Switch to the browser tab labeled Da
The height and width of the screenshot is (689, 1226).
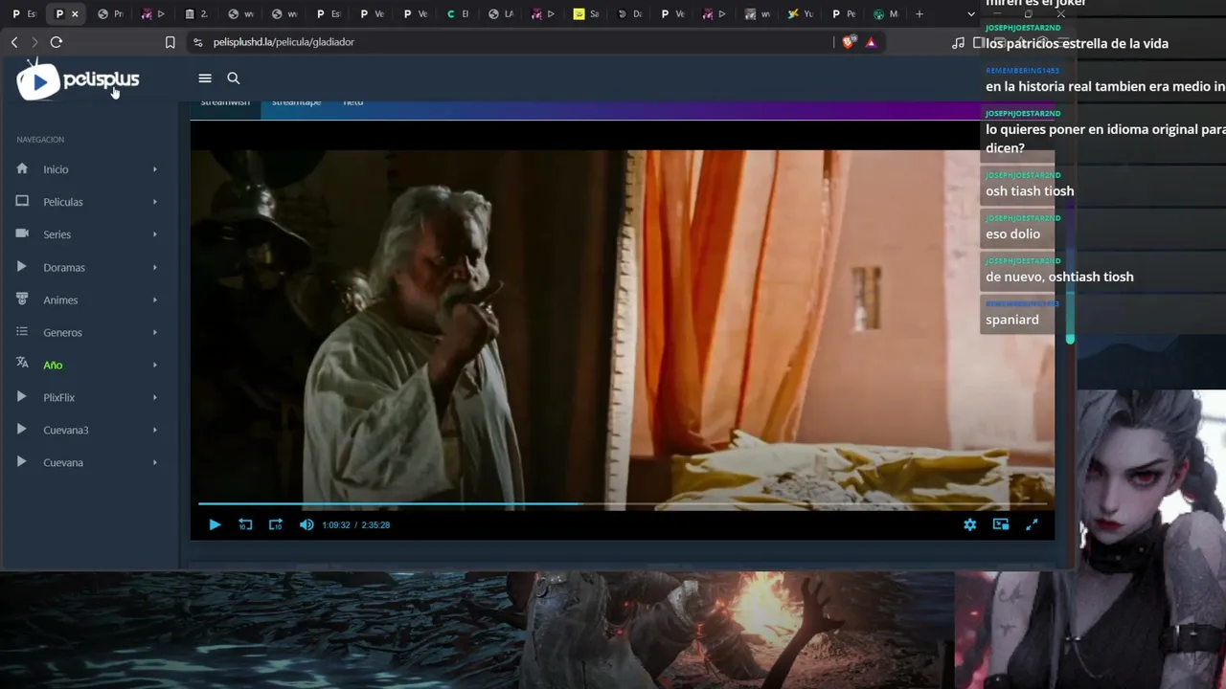pos(630,14)
